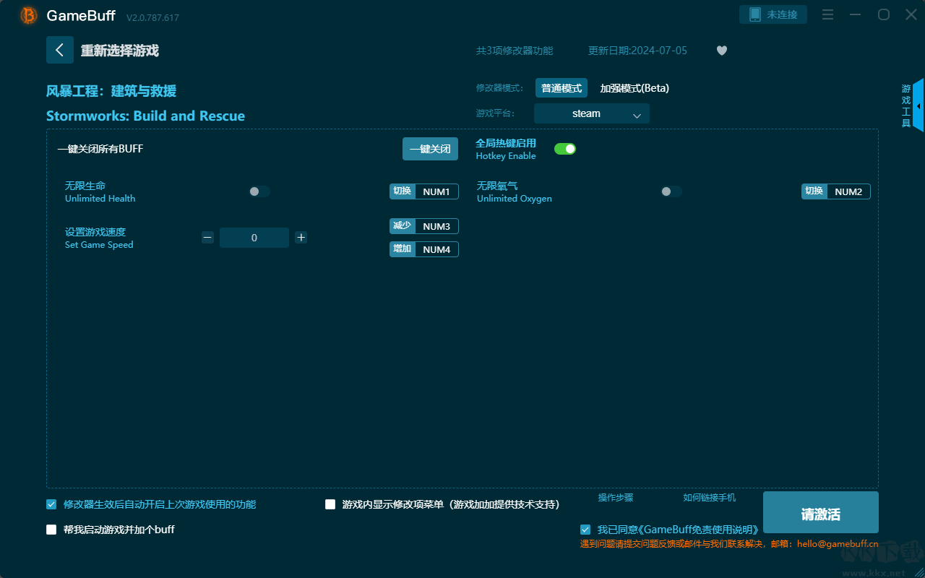Close the GameBuff window
The width and height of the screenshot is (925, 578).
coord(911,14)
